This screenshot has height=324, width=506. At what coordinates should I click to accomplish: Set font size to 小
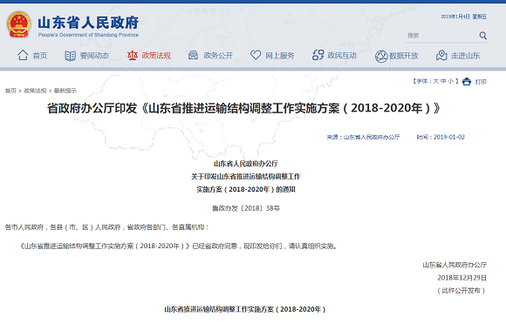[x=451, y=81]
